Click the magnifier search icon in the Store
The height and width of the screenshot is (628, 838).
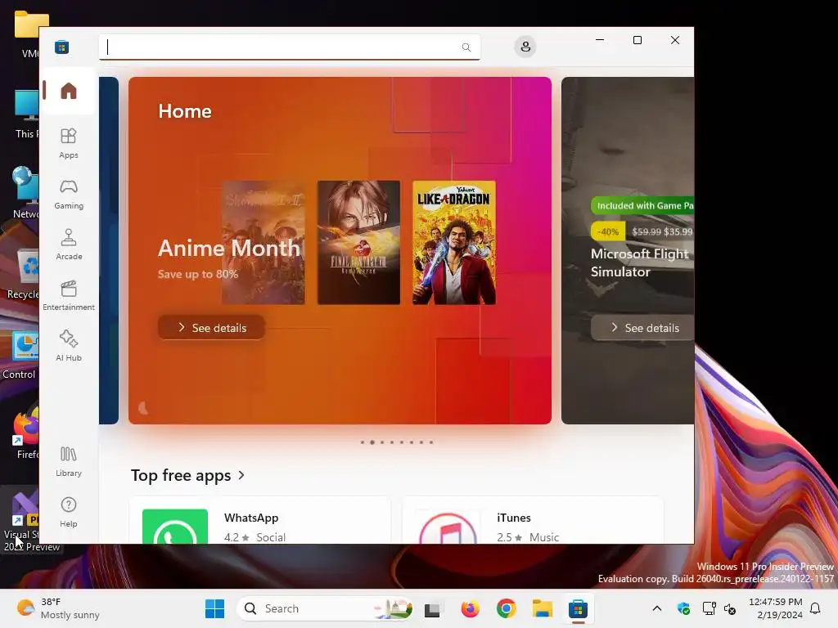click(466, 47)
